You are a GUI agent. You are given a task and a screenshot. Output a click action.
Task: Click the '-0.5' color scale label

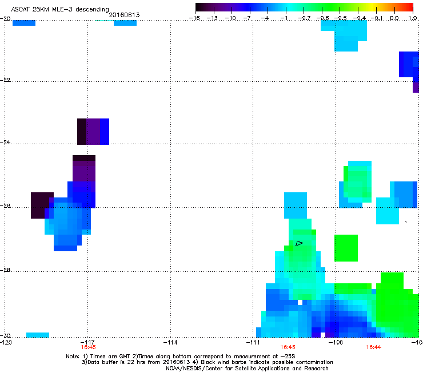340,18
